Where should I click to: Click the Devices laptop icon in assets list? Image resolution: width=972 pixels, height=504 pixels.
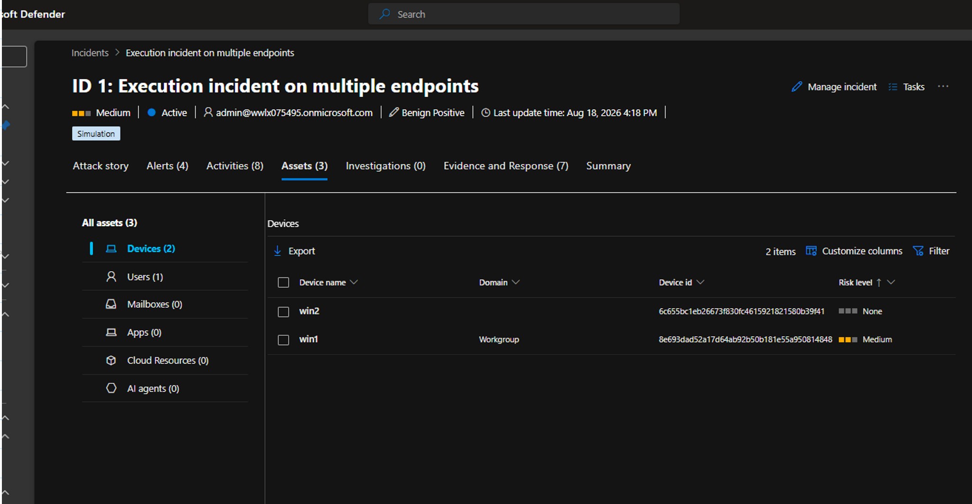tap(111, 248)
